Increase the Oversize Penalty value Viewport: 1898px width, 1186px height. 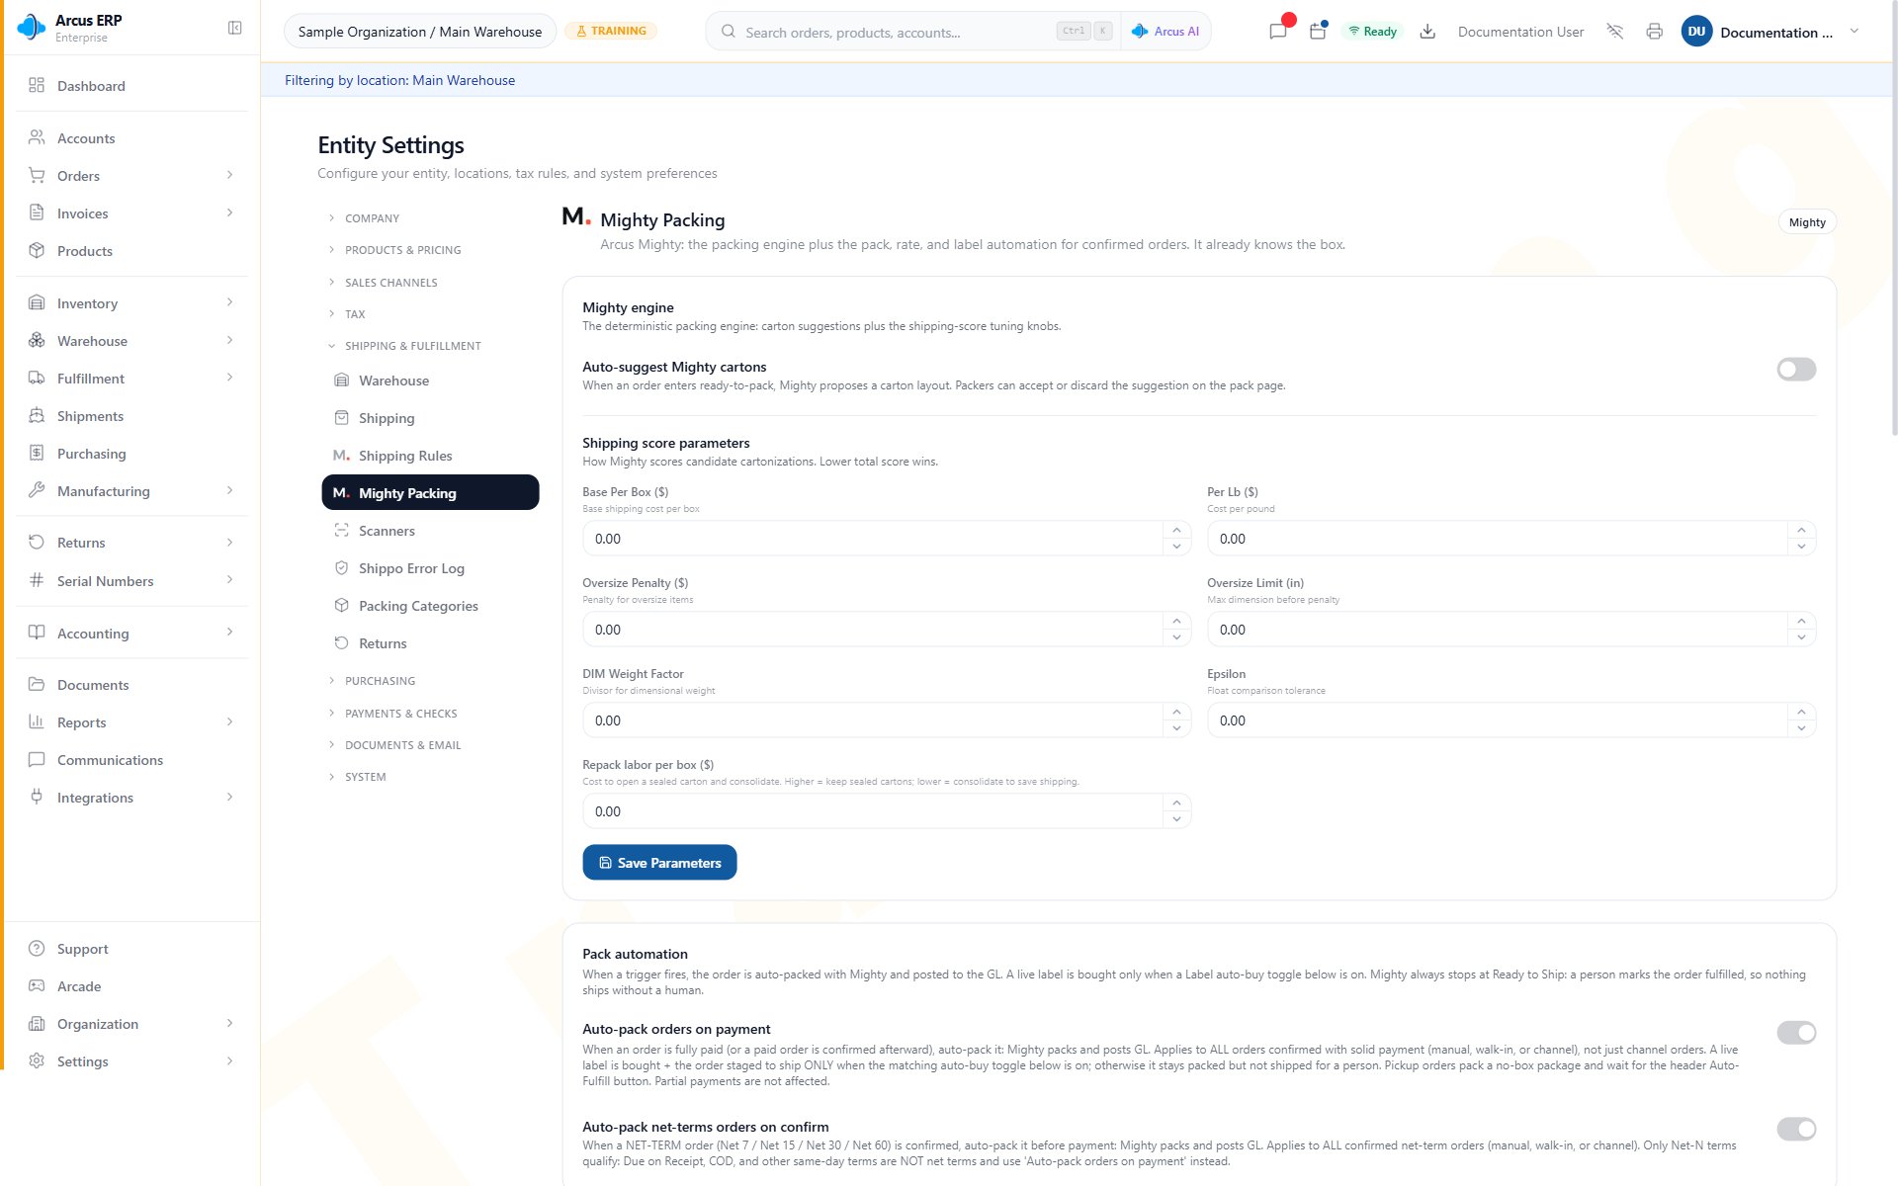coord(1176,622)
